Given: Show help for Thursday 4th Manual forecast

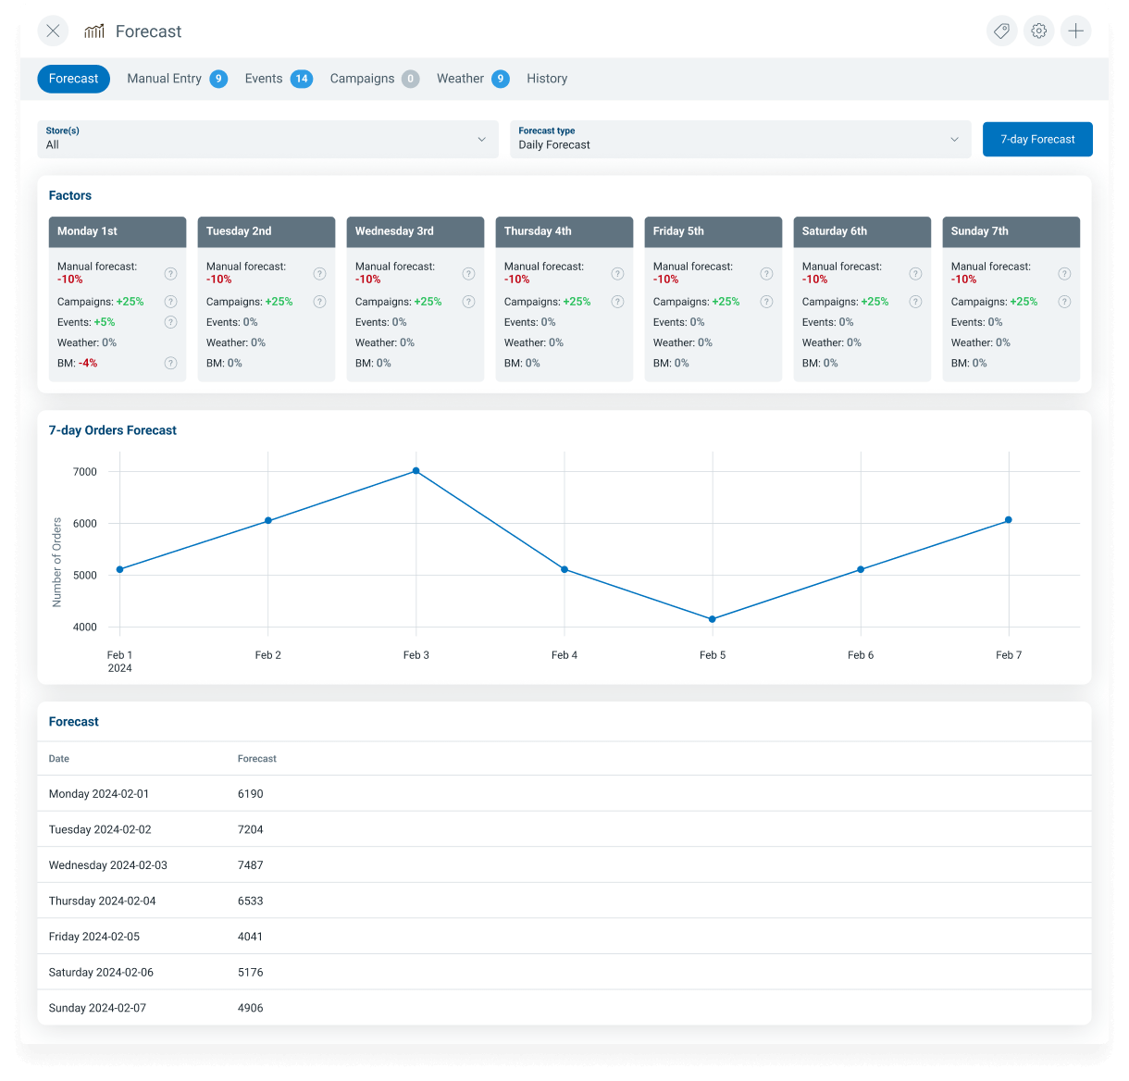Looking at the screenshot, I should (x=617, y=273).
